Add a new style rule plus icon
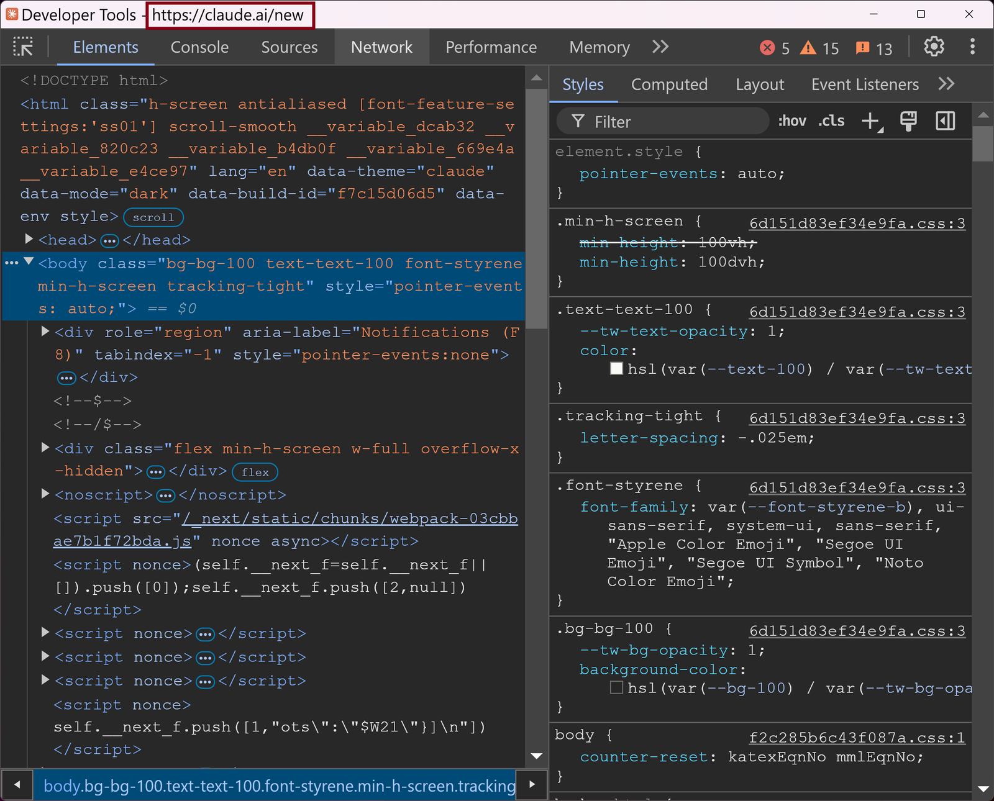This screenshot has width=994, height=801. 872,122
